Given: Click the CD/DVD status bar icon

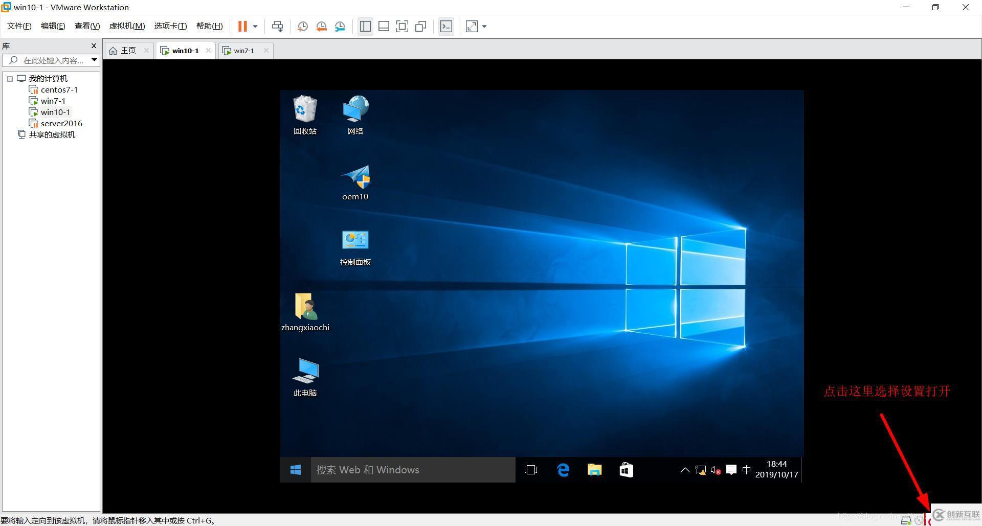Looking at the screenshot, I should [919, 520].
